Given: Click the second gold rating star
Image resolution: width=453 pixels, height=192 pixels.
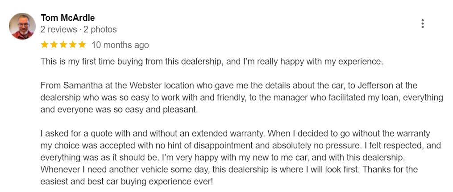Looking at the screenshot, I should [54, 44].
